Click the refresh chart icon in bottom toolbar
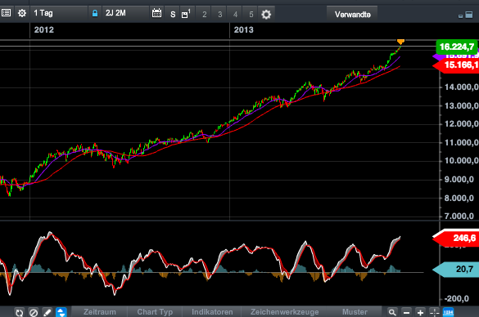The width and height of the screenshot is (479, 317). pos(20,312)
